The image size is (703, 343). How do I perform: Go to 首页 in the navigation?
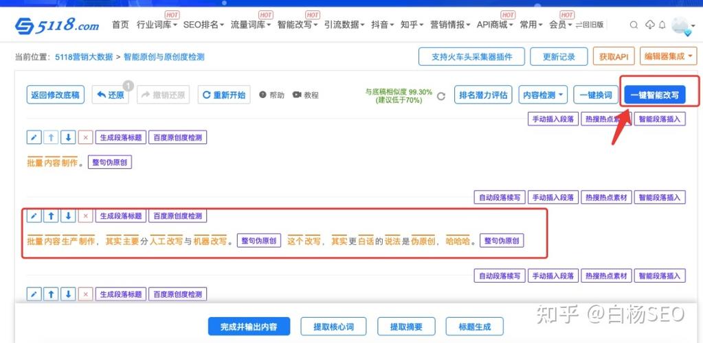(120, 25)
